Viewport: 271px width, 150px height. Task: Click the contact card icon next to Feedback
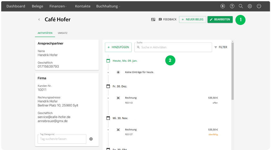[153, 19]
